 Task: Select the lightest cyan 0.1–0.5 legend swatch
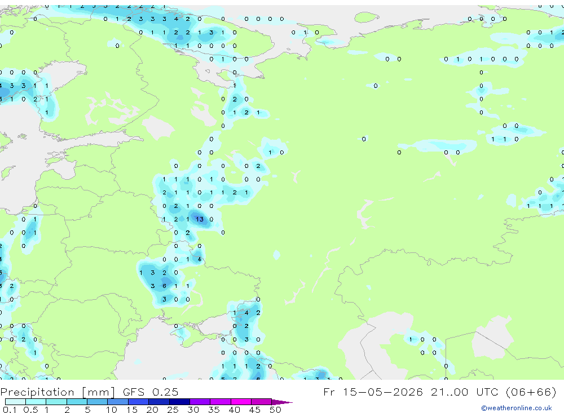coord(15,402)
